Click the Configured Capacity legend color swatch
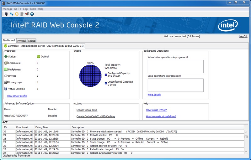 [x=106, y=75]
